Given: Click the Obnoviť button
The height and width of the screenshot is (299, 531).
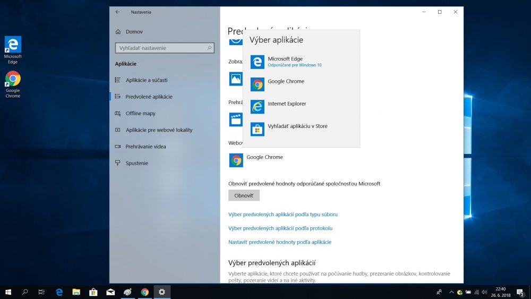Looking at the screenshot, I should click(x=244, y=195).
